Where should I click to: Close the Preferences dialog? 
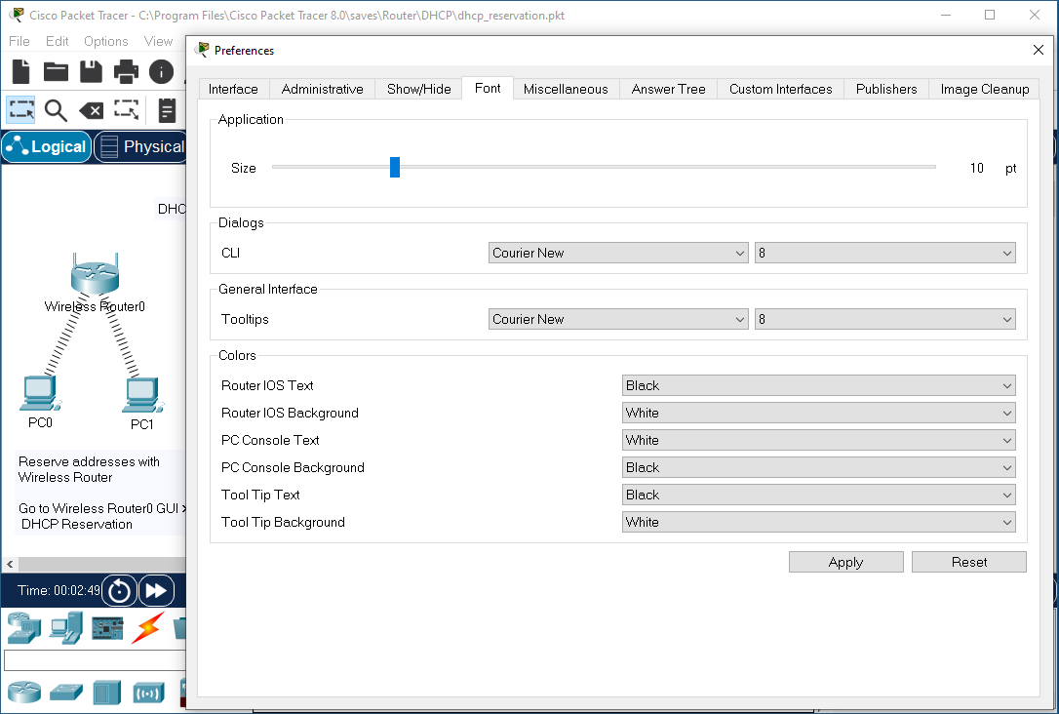tap(1039, 50)
